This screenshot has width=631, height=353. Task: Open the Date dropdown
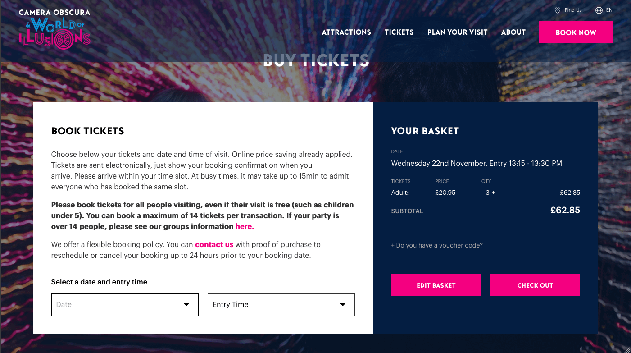[125, 305]
